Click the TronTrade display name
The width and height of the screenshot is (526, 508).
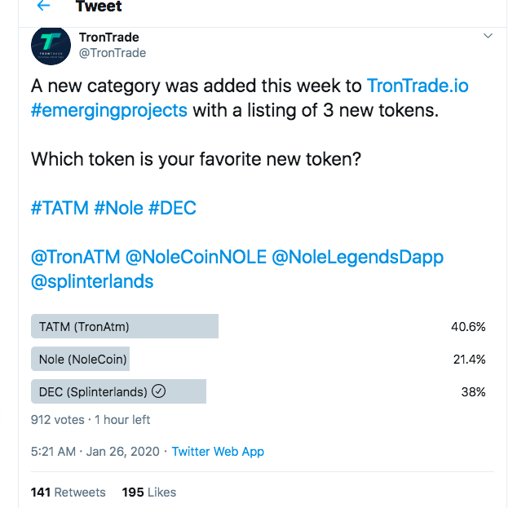click(108, 38)
